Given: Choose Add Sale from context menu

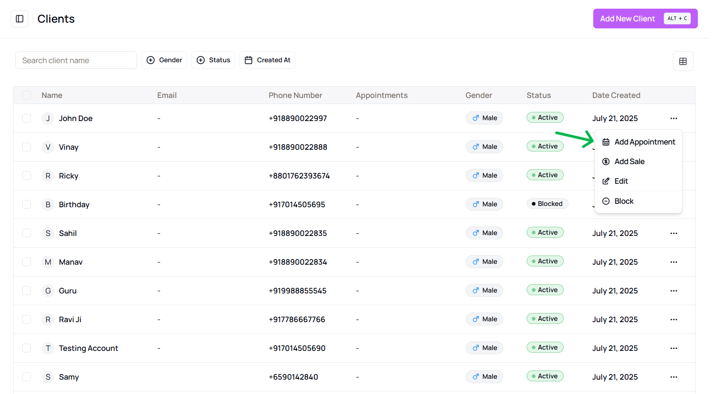Looking at the screenshot, I should point(638,162).
